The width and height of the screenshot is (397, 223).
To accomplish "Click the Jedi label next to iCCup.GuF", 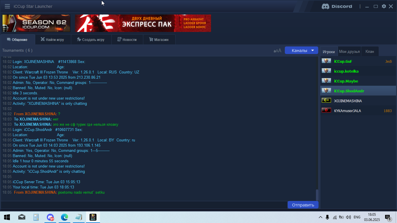I will pyautogui.click(x=389, y=61).
